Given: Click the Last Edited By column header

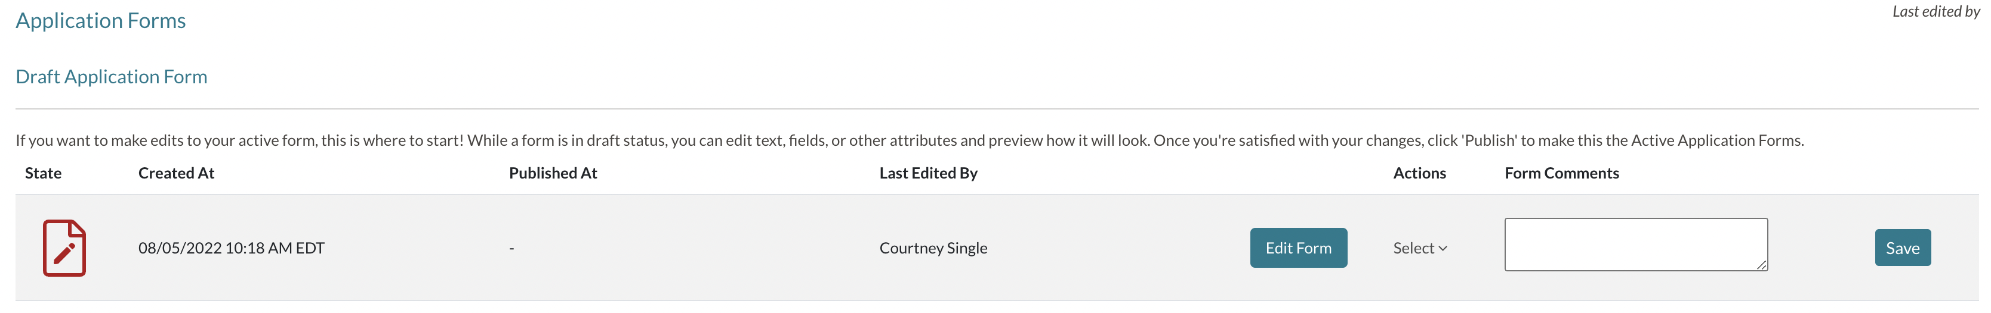Looking at the screenshot, I should point(928,173).
